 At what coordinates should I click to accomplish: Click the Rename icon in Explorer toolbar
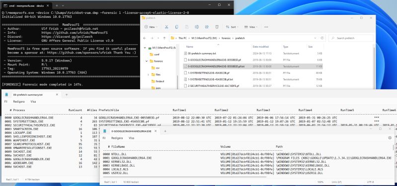[197, 27]
